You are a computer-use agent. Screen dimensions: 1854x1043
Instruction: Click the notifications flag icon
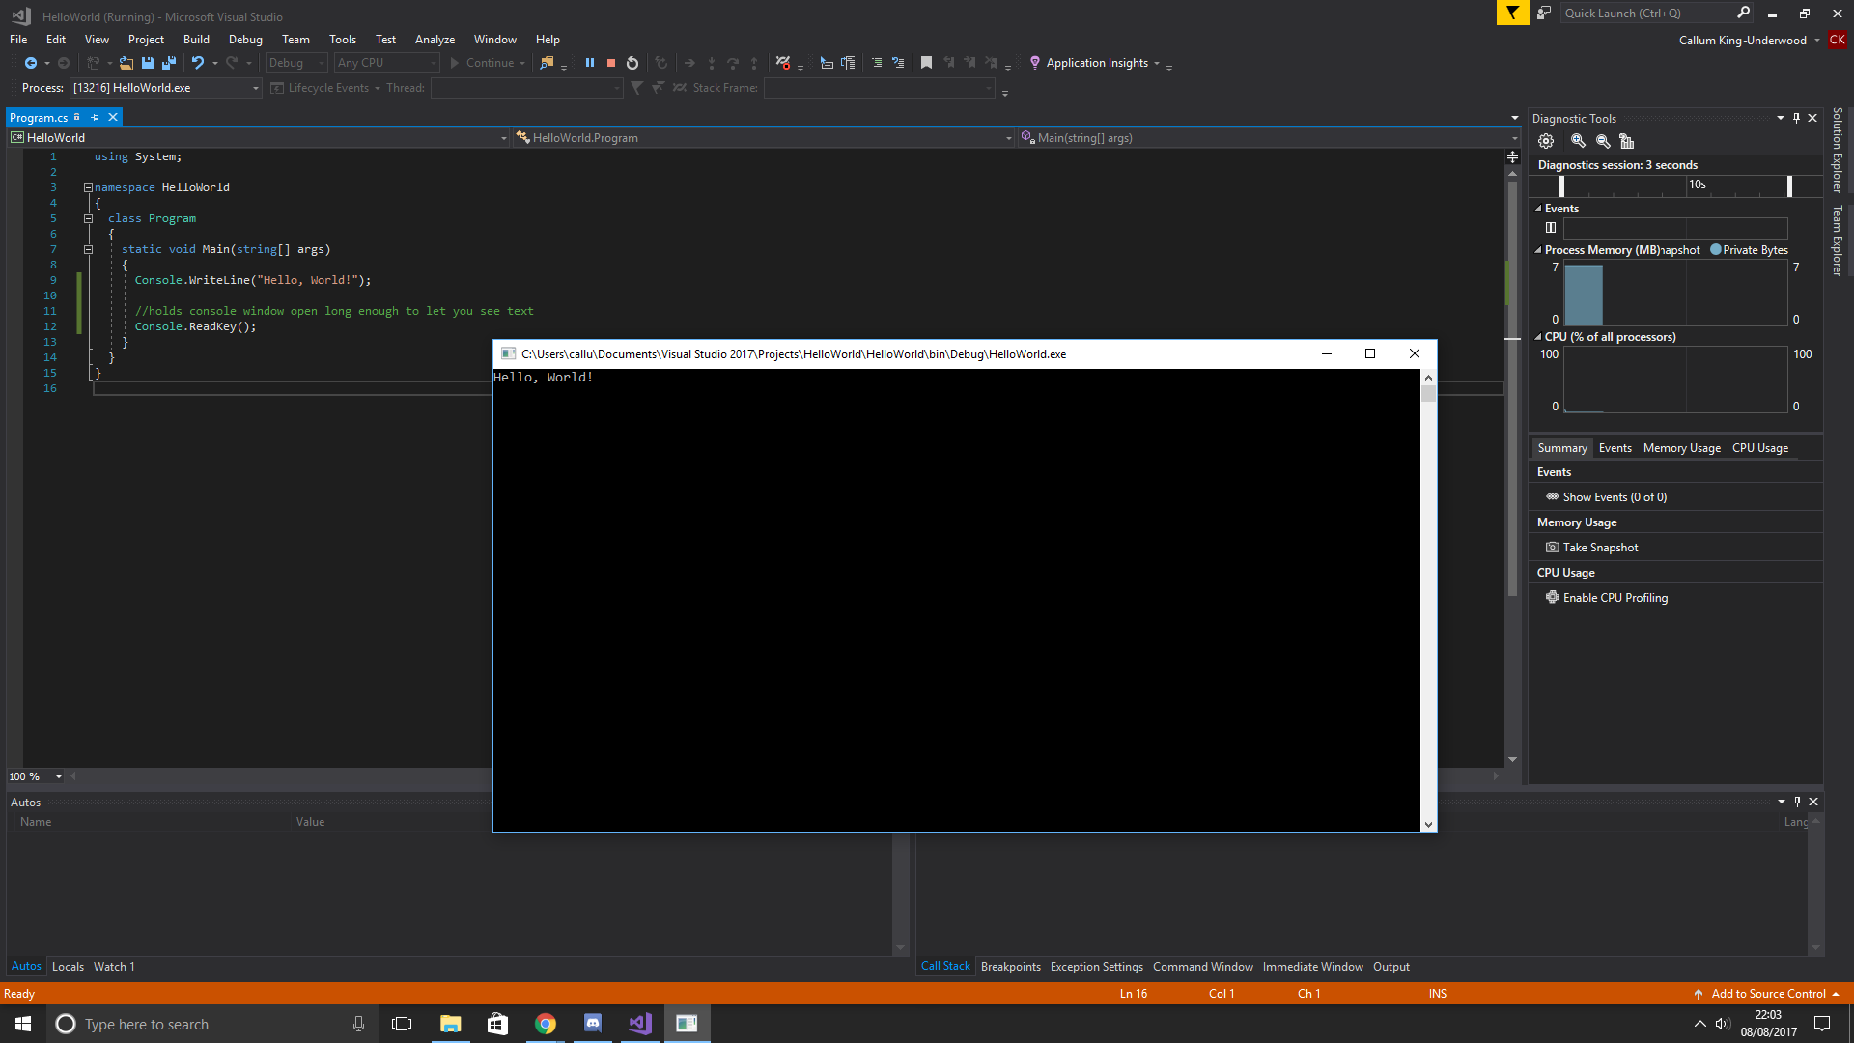coord(1512,14)
